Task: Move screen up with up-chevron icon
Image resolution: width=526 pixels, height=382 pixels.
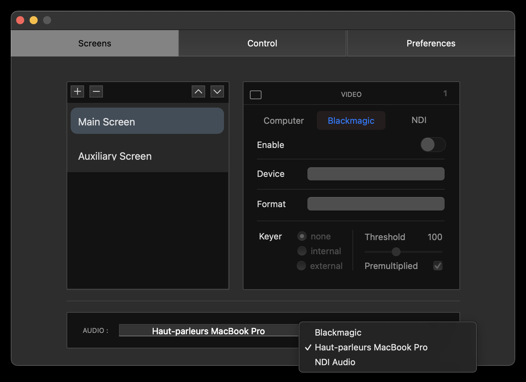Action: click(198, 91)
